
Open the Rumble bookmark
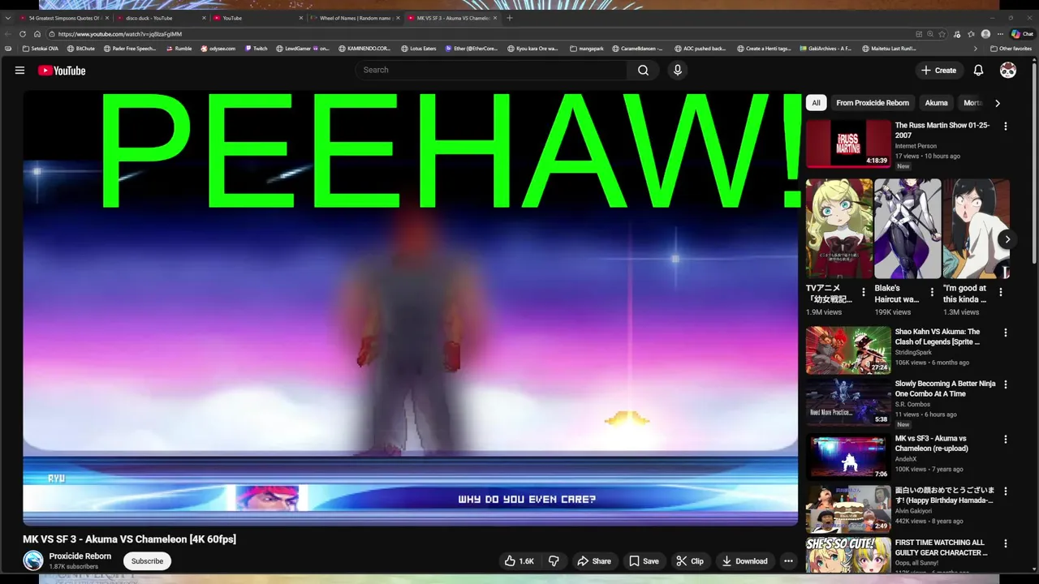[179, 49]
